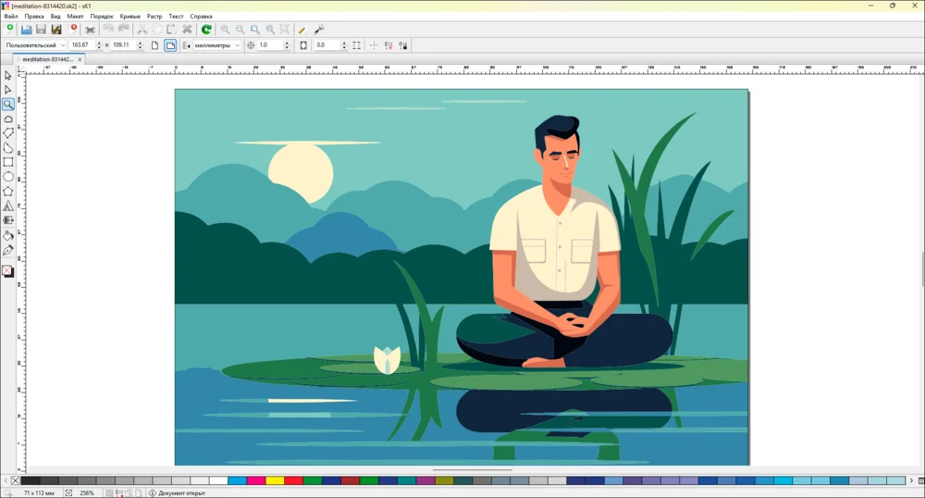The width and height of the screenshot is (925, 498).
Task: Select the Rectangle tool
Action: [x=7, y=162]
